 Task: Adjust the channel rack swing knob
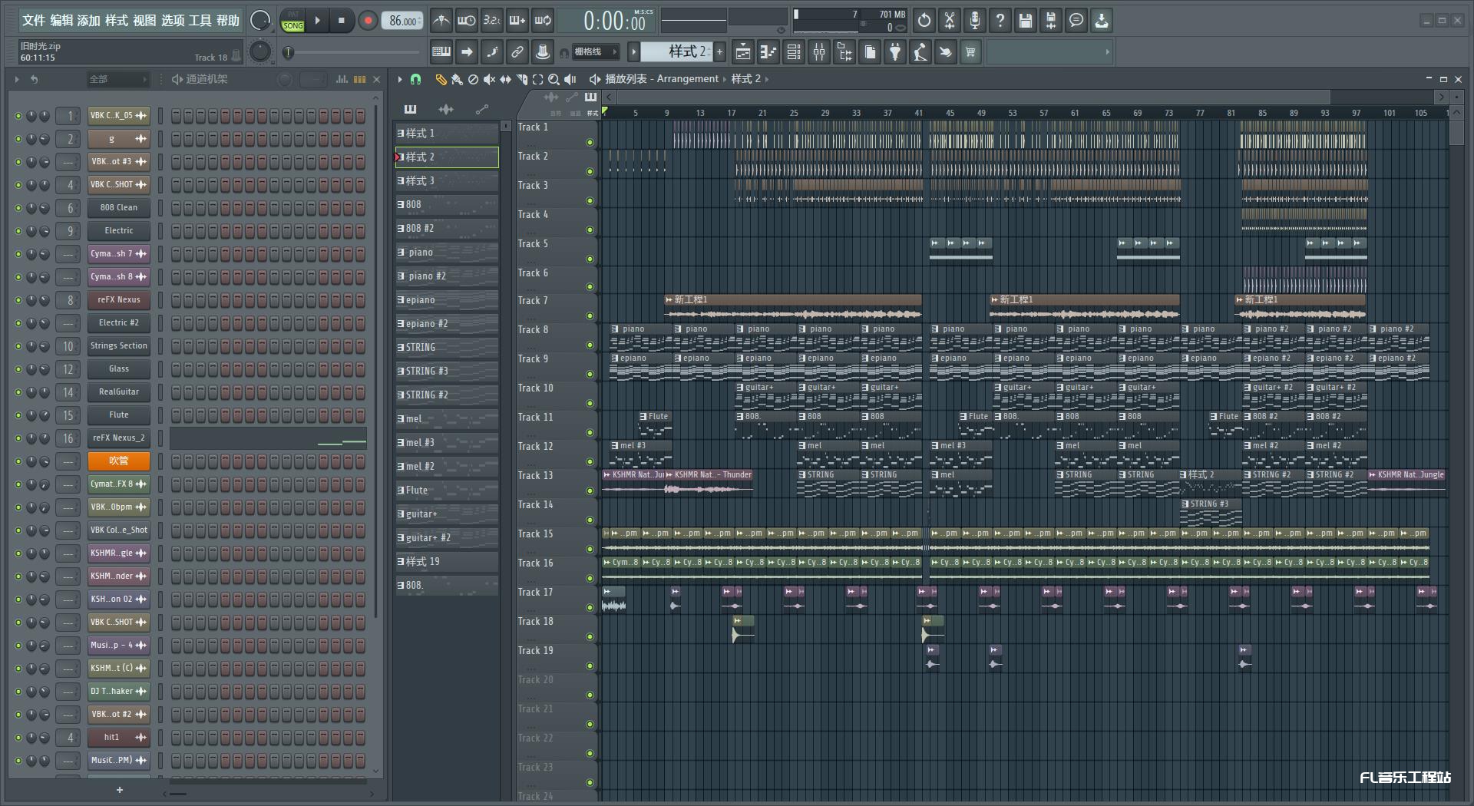pos(285,79)
